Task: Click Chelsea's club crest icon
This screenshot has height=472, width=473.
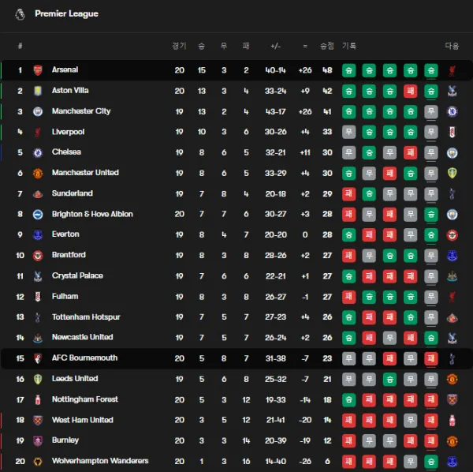Action: tap(37, 152)
